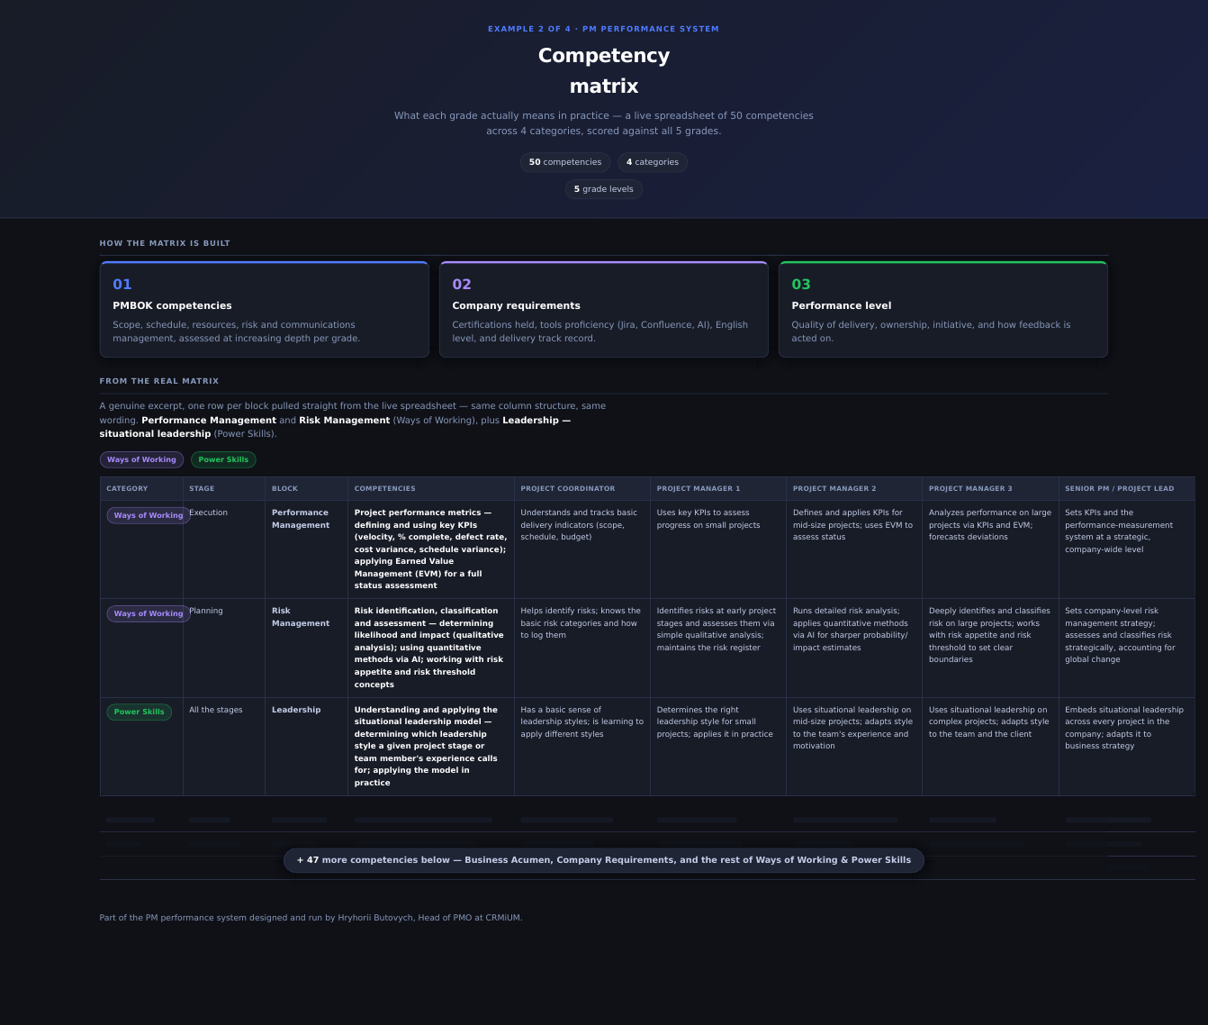
Task: Click the 'Senior PM / Project Lead' column header
Action: point(1127,489)
